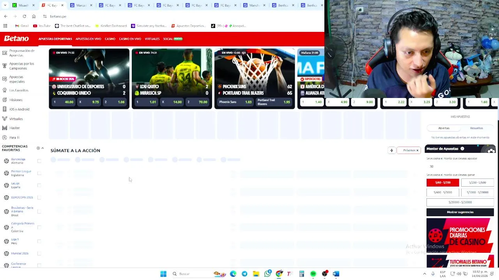Select the S/60 - S/200 win range
Screen dimensions: 499x280
[443, 182]
